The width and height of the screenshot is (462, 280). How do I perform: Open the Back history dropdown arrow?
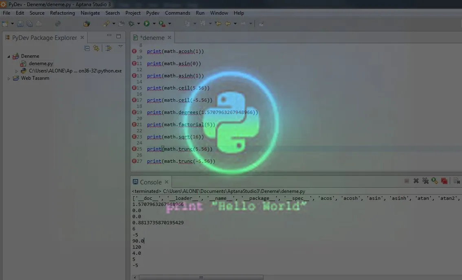(235, 24)
